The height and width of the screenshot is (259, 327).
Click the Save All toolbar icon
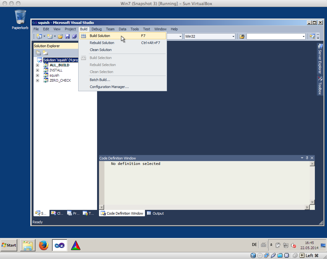(x=74, y=36)
